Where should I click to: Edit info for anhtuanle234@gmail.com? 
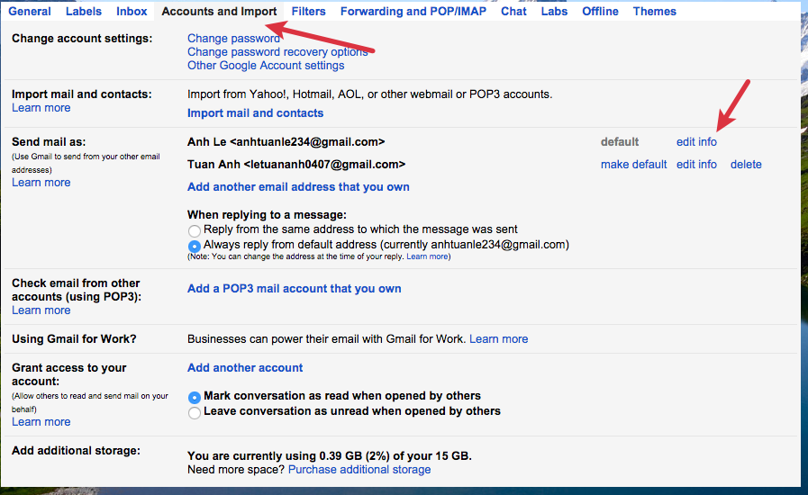click(696, 142)
